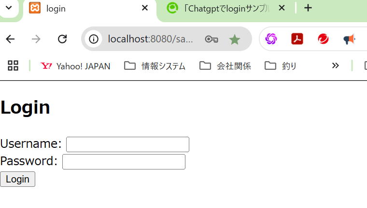
Task: Open the tab search dropdown arrow
Action: click(9, 8)
